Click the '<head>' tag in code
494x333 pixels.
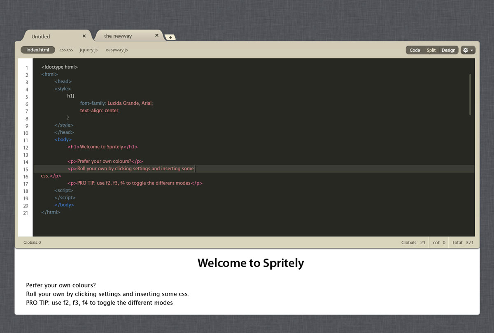coord(63,81)
